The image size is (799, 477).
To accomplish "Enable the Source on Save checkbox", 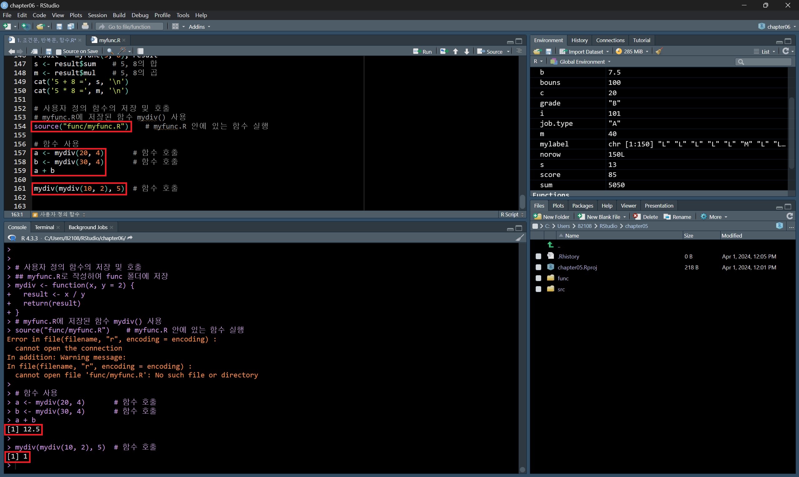I will (x=59, y=52).
